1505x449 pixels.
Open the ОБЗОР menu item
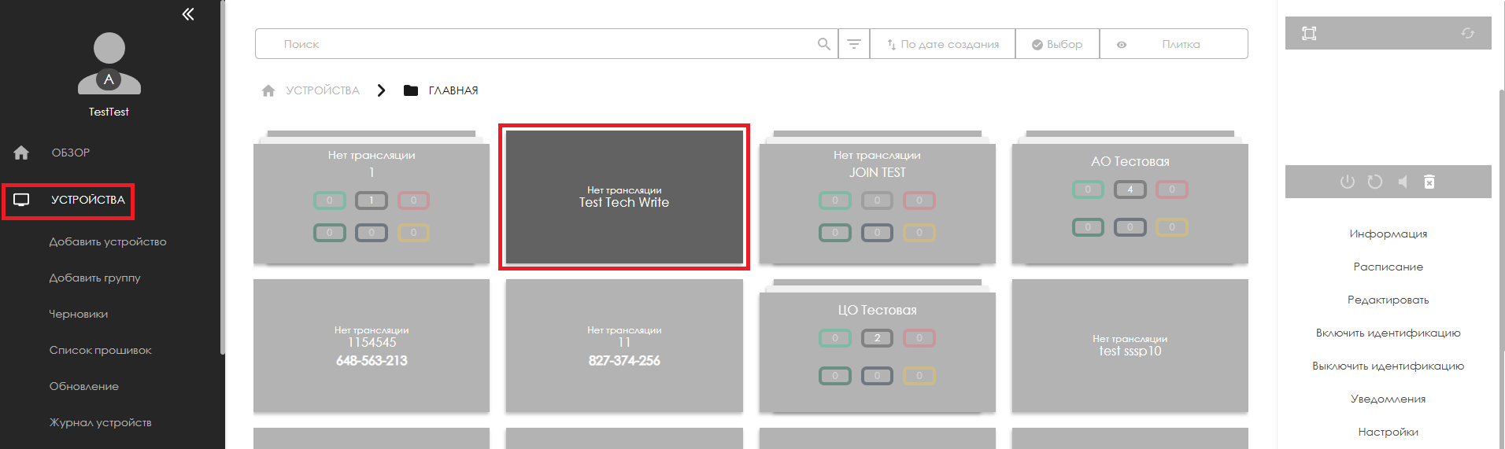[70, 153]
